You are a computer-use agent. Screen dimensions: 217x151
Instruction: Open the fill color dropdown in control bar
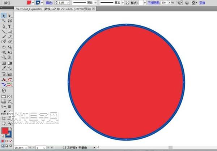point(33,3)
